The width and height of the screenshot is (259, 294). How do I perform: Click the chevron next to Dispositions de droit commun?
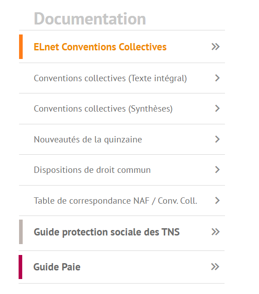[217, 170]
